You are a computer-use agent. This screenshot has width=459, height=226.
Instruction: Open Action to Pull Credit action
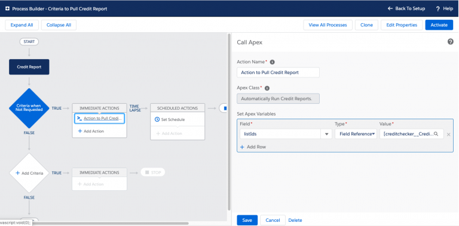100,118
